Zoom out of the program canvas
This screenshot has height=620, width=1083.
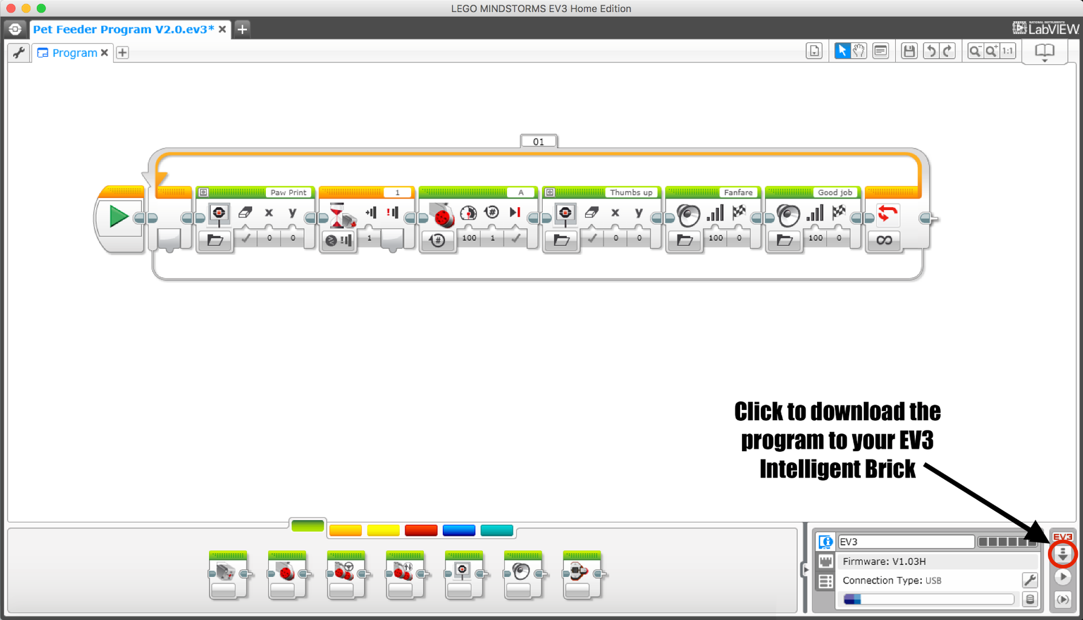(x=975, y=51)
